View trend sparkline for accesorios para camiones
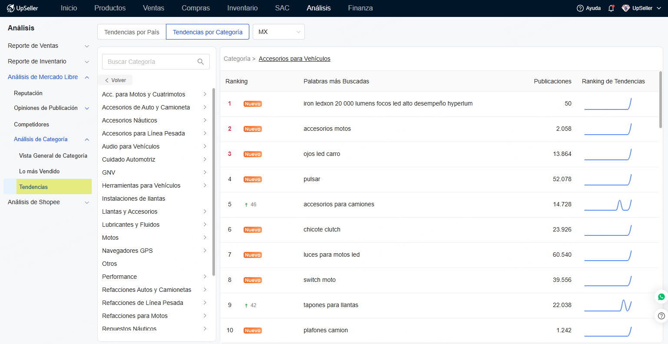The width and height of the screenshot is (668, 344). point(608,205)
